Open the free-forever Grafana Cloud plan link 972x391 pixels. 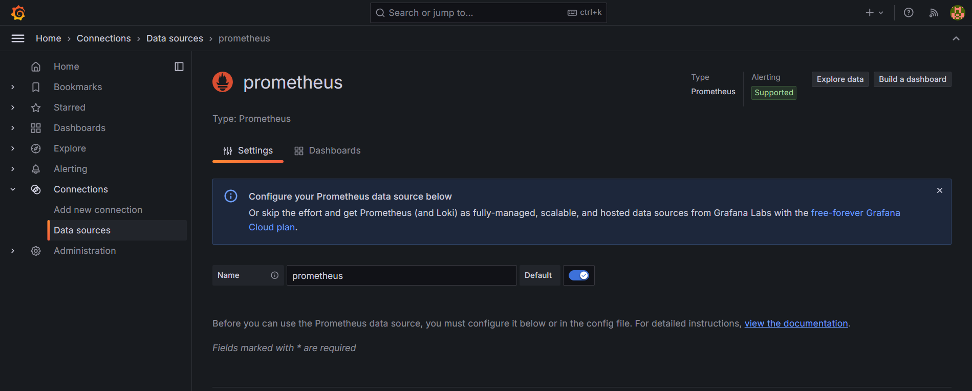click(855, 213)
